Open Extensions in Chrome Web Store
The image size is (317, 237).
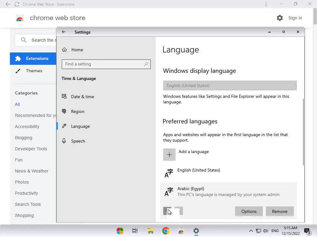[x=33, y=58]
